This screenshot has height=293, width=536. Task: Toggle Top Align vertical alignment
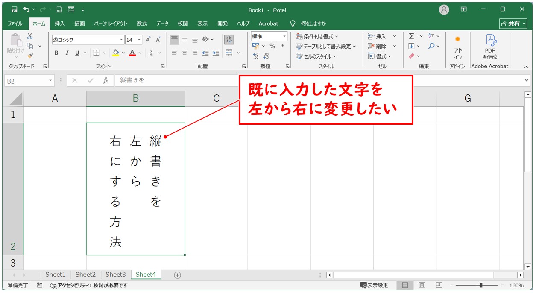tap(174, 40)
